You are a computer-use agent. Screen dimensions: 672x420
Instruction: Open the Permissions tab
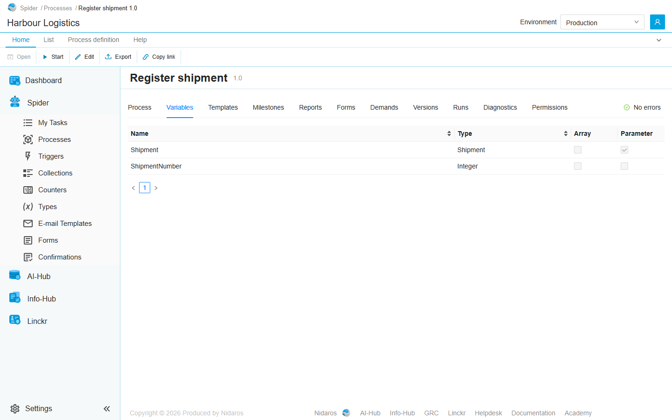[x=550, y=107]
